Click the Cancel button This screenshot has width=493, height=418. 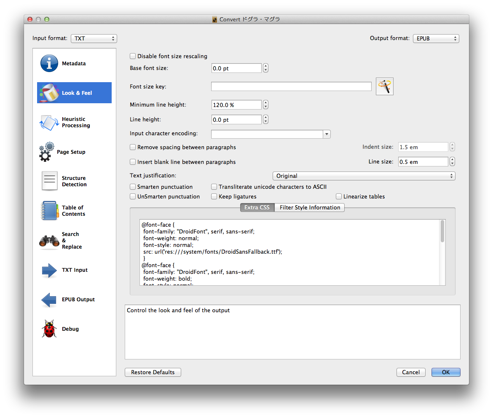click(411, 372)
